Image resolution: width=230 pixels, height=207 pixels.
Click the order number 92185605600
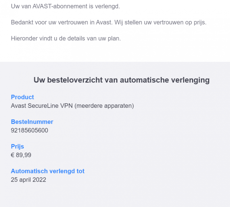pyautogui.click(x=29, y=131)
